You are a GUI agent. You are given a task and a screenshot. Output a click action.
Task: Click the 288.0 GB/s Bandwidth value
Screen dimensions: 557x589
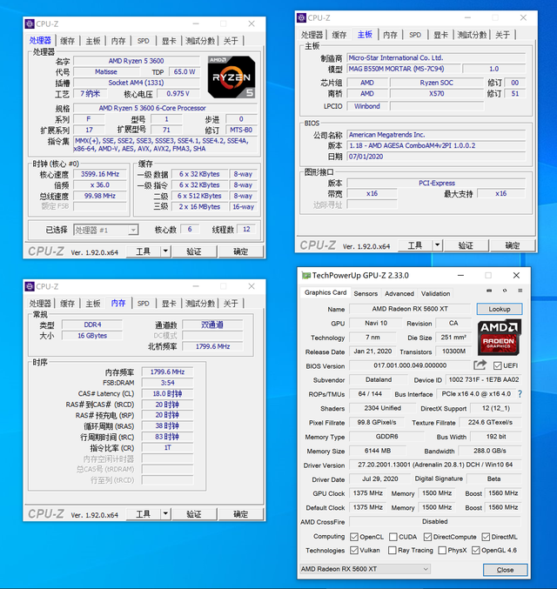point(490,451)
